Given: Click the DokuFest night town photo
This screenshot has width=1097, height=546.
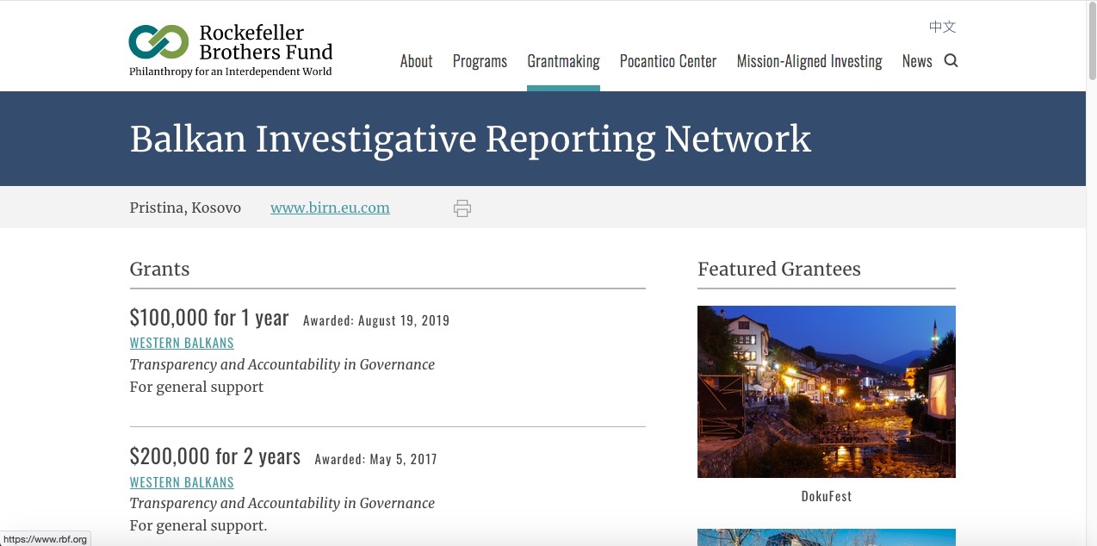Looking at the screenshot, I should tap(826, 391).
